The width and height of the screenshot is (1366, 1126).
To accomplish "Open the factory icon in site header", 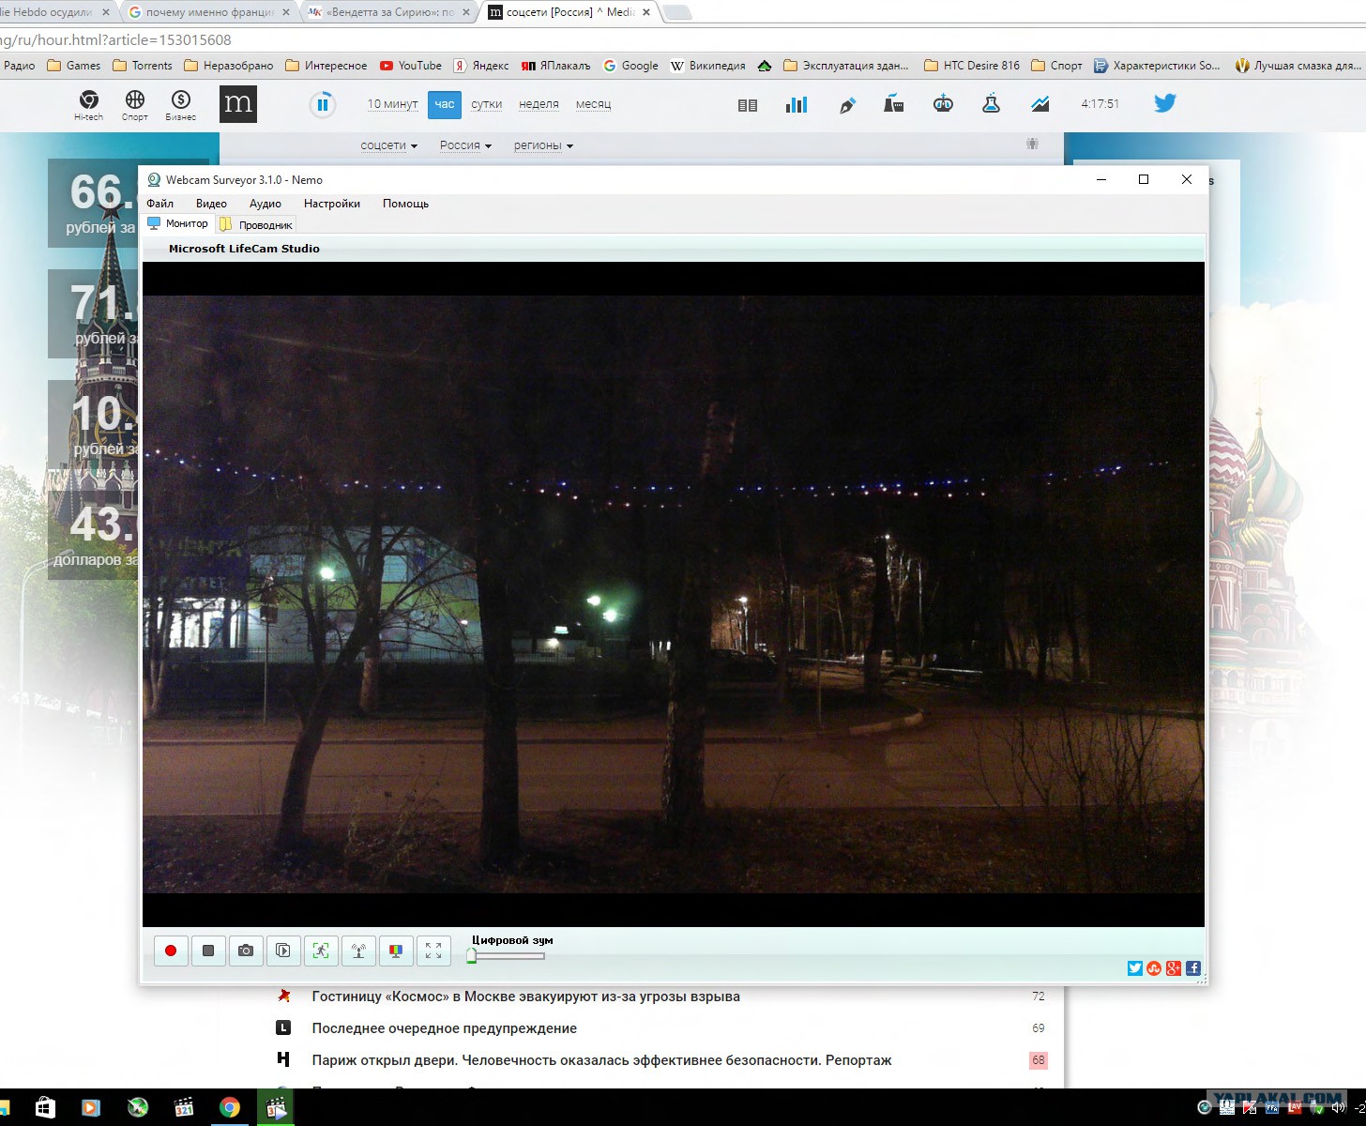I will click(x=894, y=104).
